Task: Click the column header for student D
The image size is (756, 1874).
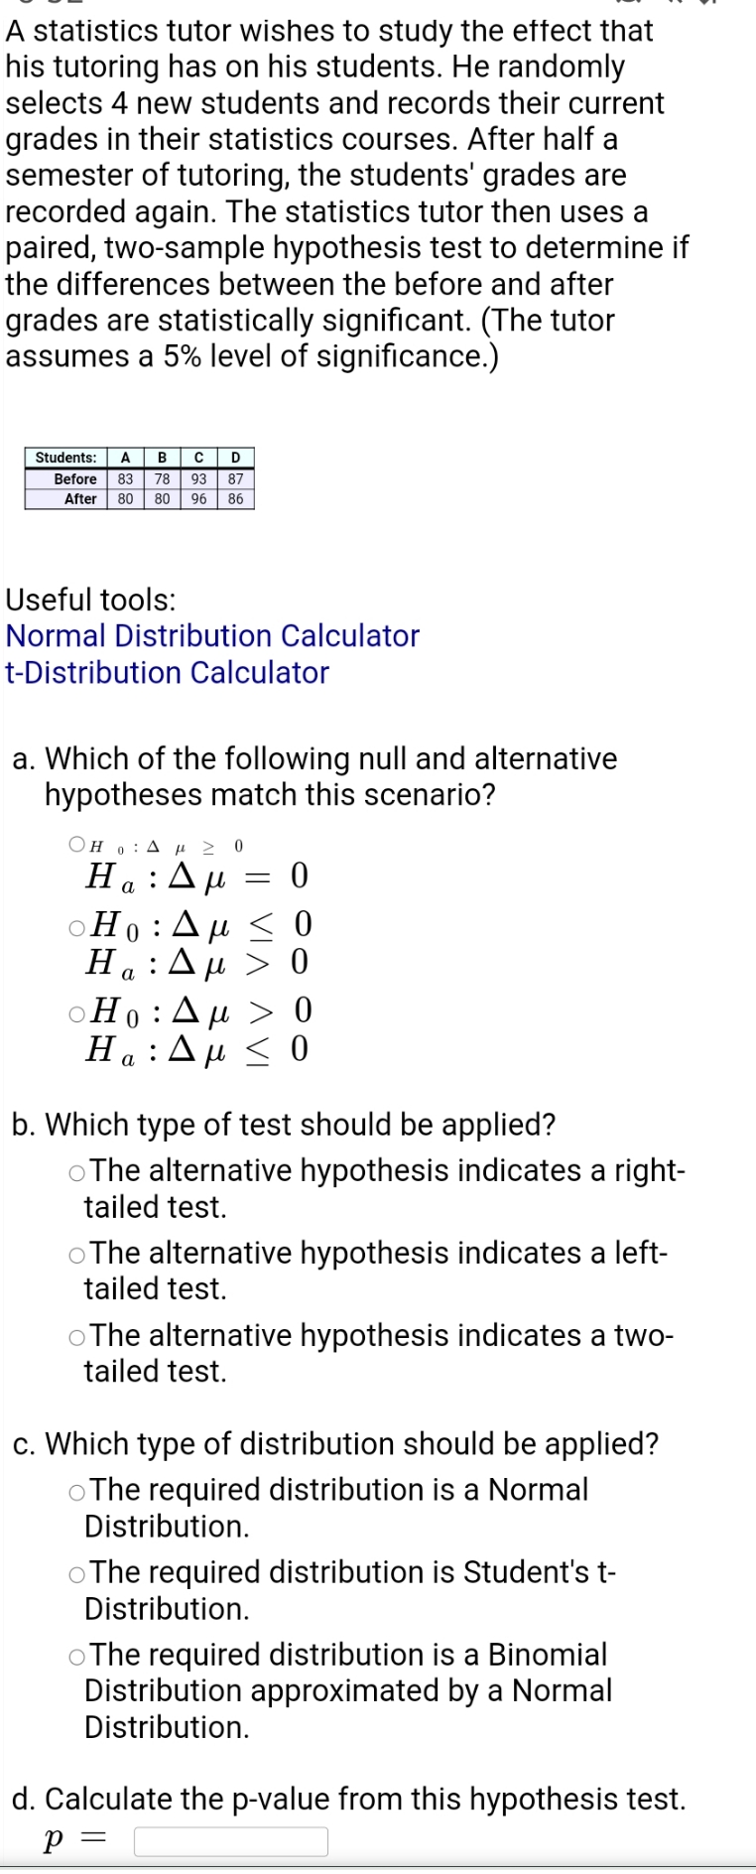Action: pos(235,458)
